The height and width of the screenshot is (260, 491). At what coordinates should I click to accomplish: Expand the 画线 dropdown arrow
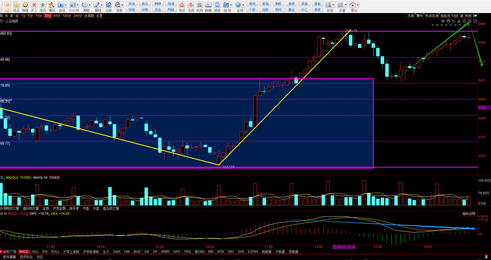tap(102, 4)
